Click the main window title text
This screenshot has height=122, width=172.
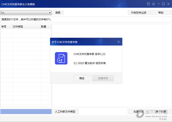coord(18,4)
